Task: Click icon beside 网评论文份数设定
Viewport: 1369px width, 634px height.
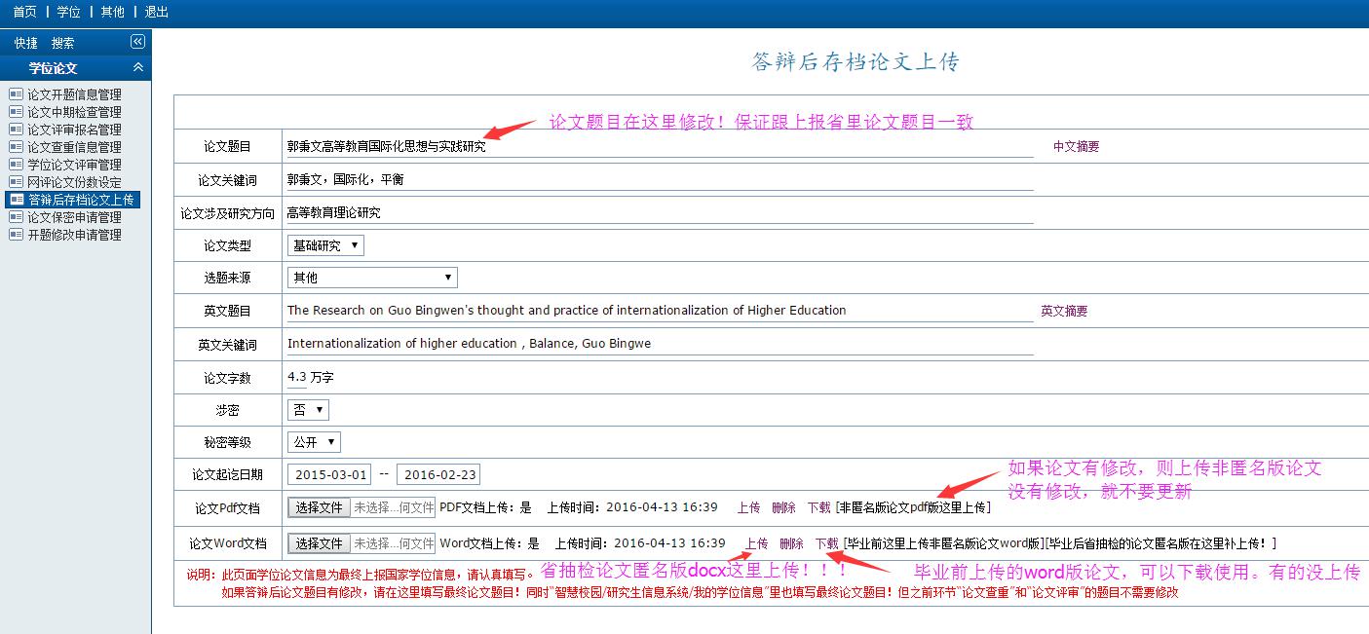Action: coord(16,182)
